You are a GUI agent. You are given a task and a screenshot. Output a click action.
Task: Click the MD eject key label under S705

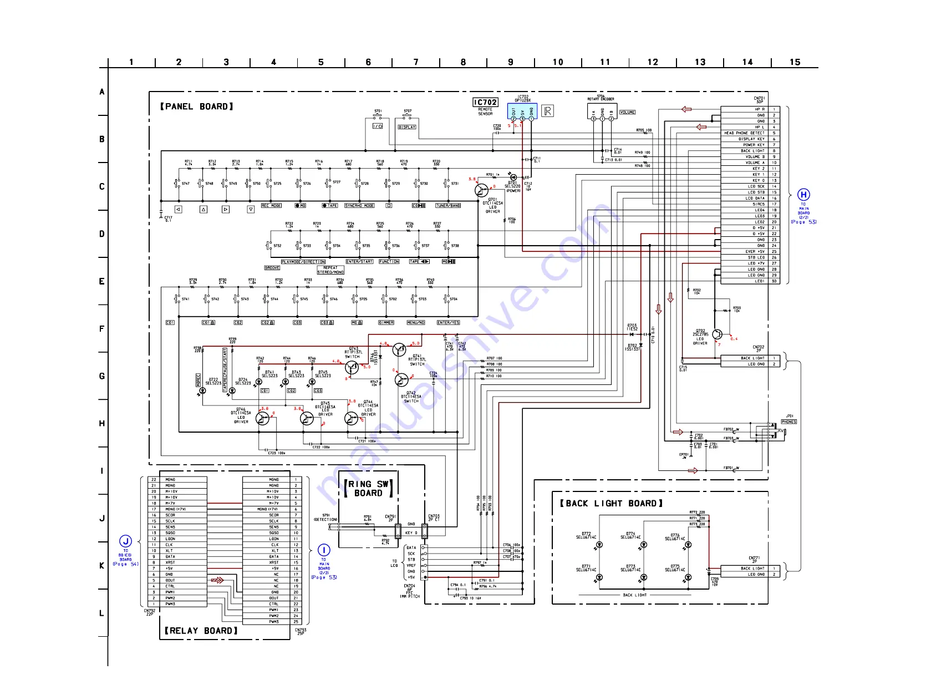click(357, 322)
